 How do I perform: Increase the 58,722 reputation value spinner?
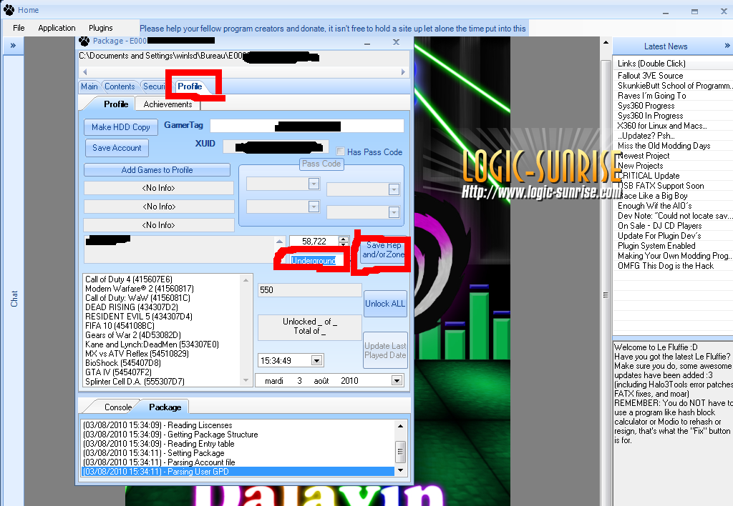point(344,239)
